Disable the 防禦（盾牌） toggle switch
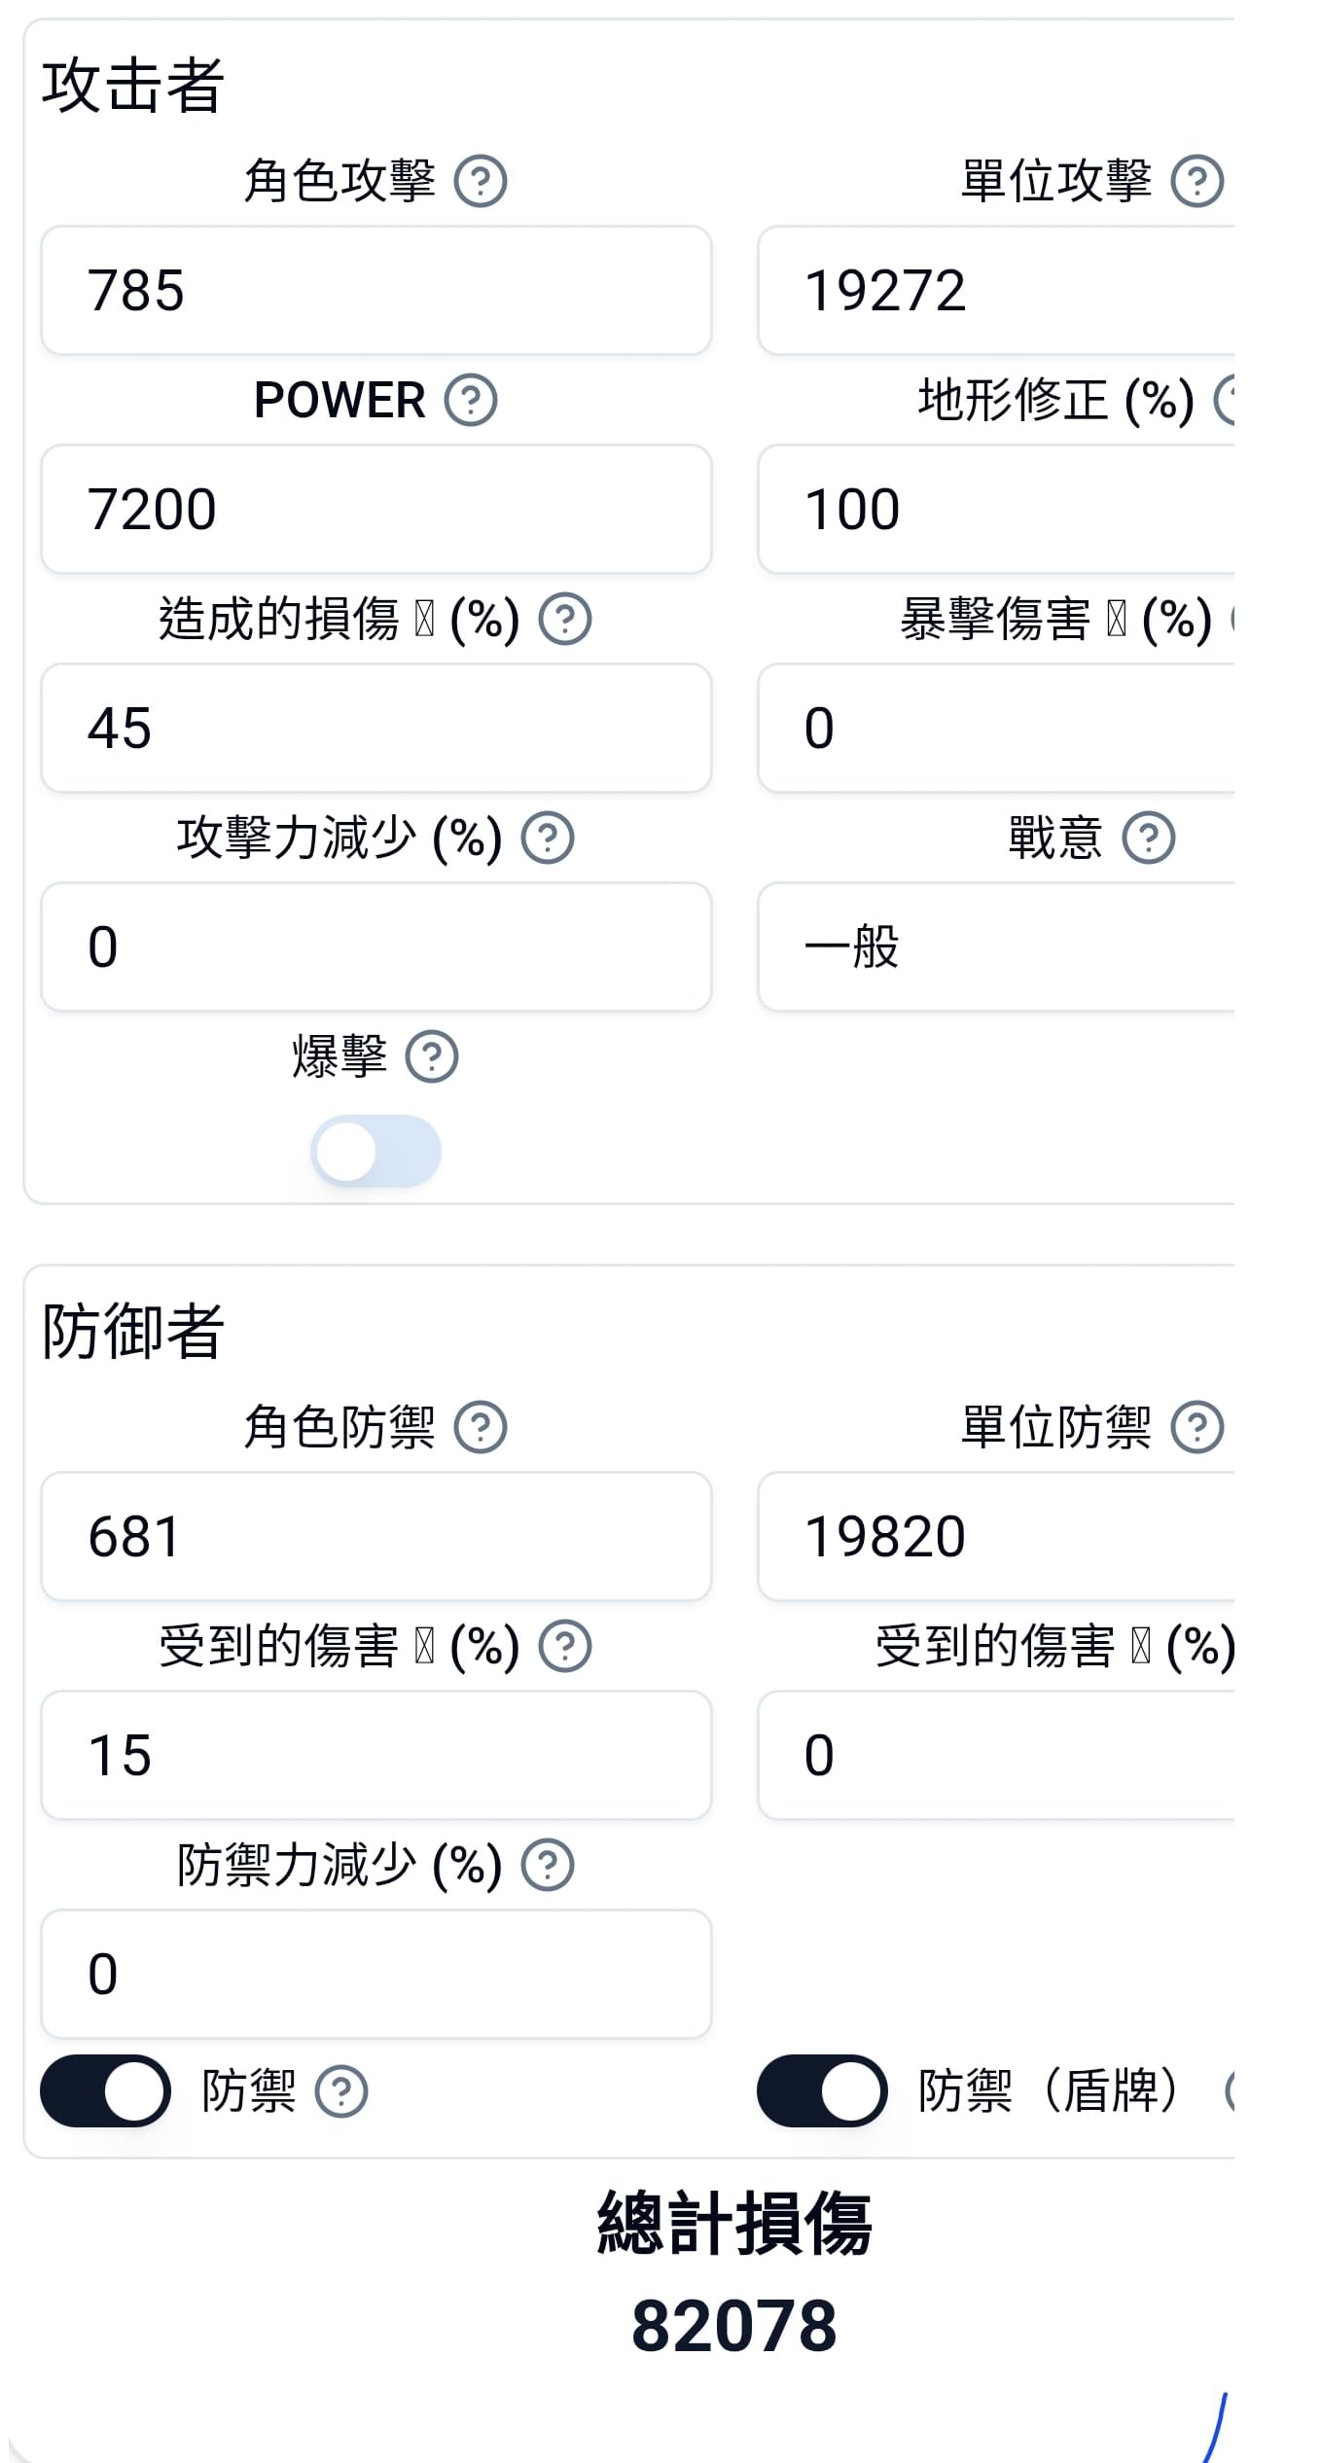 click(x=822, y=2090)
